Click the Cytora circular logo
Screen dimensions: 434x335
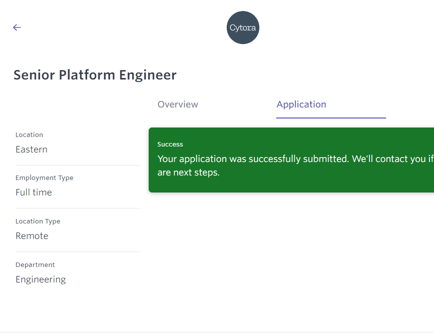point(243,27)
